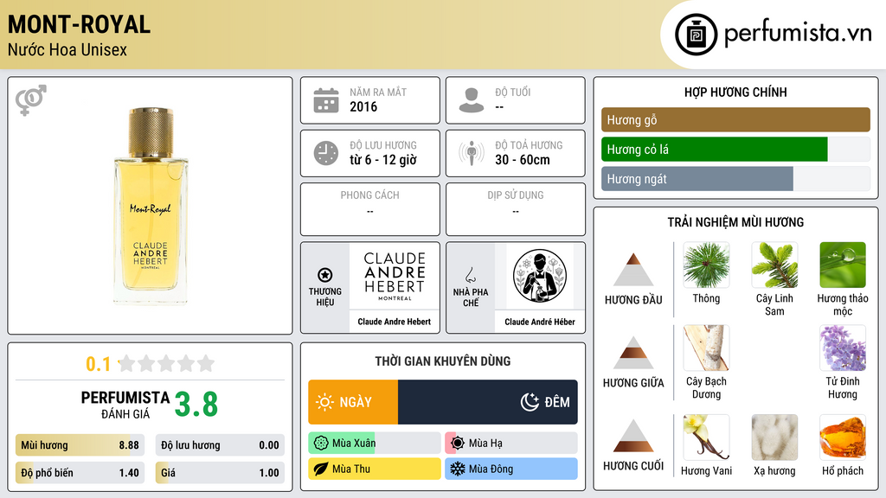Click the Trải nghiệm mùi hương heading
Image resolution: width=886 pixels, height=498 pixels.
click(735, 222)
